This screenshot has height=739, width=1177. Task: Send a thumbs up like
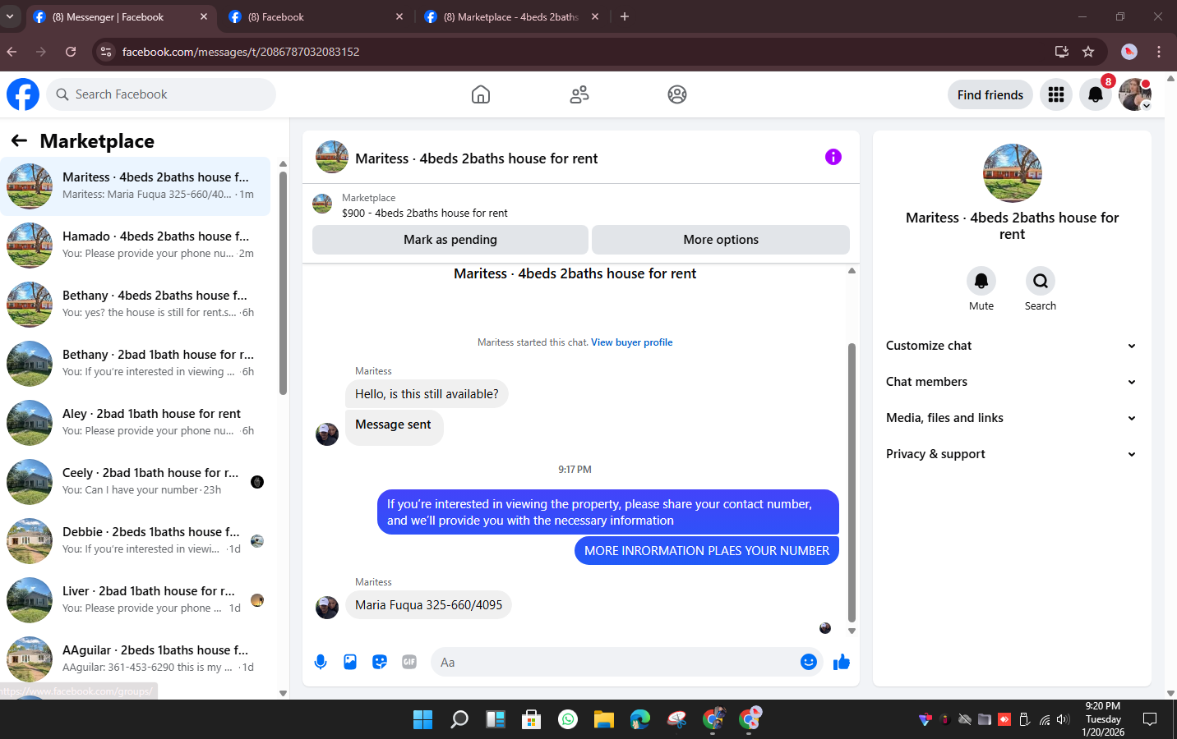click(842, 662)
